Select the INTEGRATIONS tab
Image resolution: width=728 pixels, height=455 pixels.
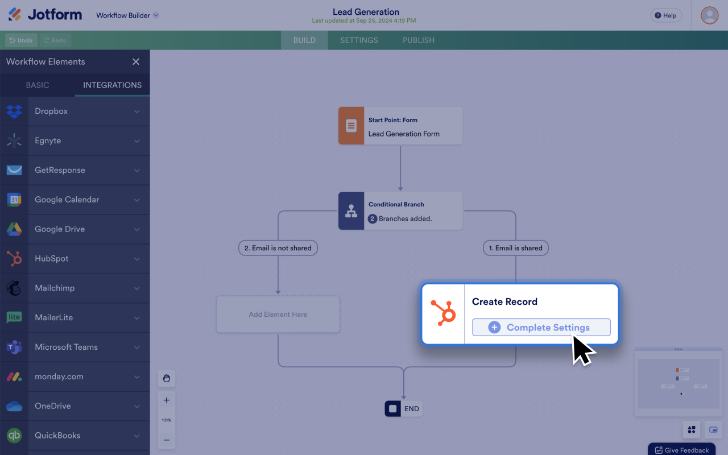(113, 85)
